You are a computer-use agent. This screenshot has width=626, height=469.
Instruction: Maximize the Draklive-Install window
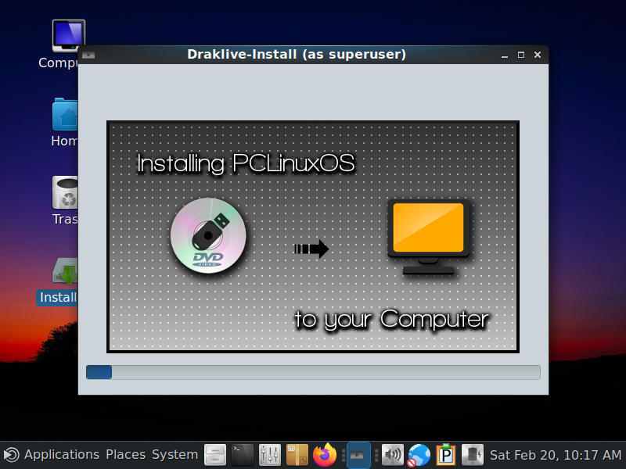[x=521, y=55]
